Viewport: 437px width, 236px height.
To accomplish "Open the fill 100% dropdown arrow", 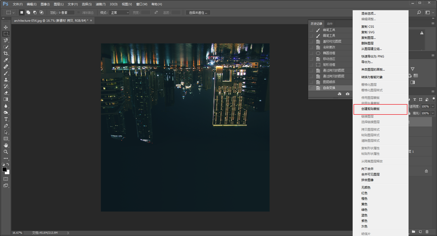I will 433,113.
